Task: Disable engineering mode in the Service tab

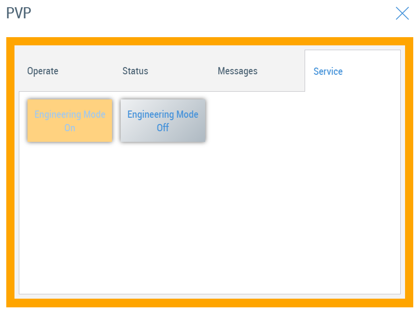Action: click(x=163, y=121)
